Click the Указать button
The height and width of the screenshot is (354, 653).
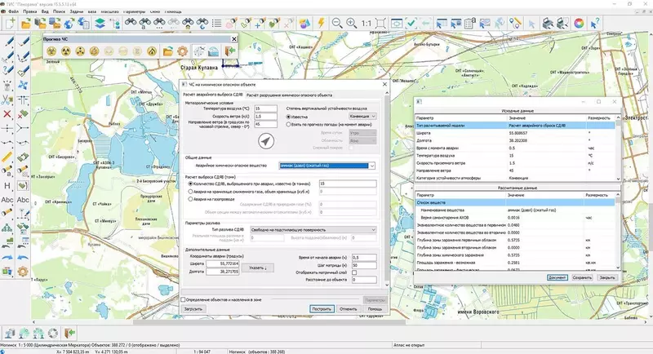pyautogui.click(x=258, y=268)
